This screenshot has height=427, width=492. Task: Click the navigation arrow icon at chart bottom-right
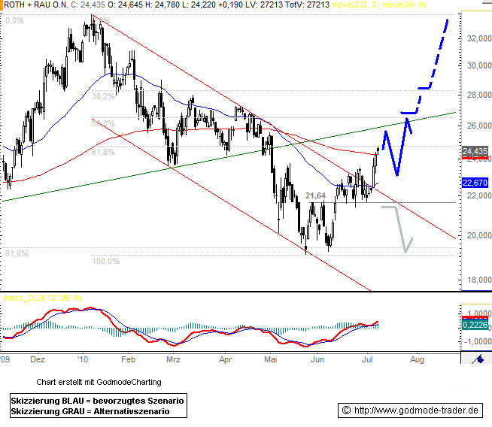click(475, 359)
